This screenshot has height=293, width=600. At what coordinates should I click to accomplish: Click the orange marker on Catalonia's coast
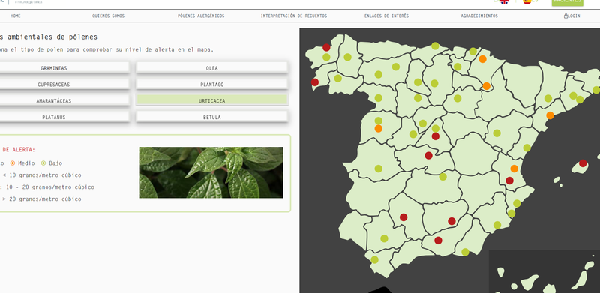click(550, 115)
